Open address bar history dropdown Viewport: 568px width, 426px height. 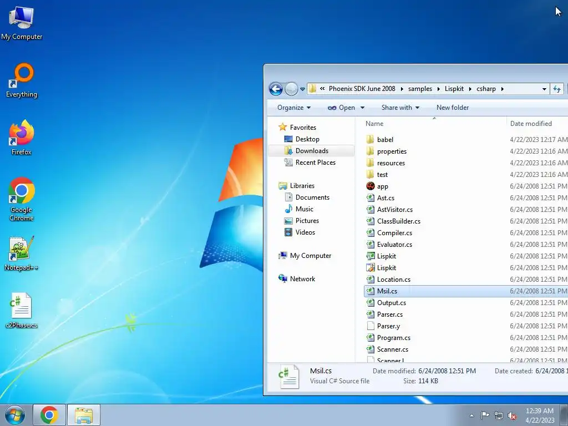click(544, 89)
